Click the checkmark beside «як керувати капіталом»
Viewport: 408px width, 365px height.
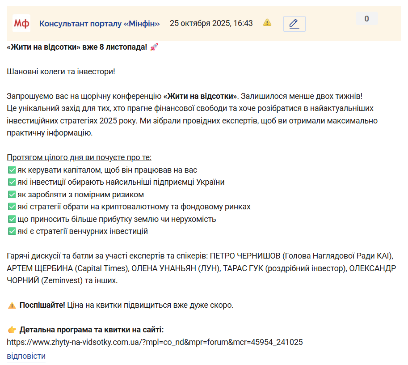[12, 170]
